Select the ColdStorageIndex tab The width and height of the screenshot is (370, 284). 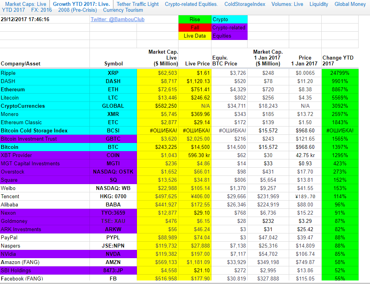point(245,4)
